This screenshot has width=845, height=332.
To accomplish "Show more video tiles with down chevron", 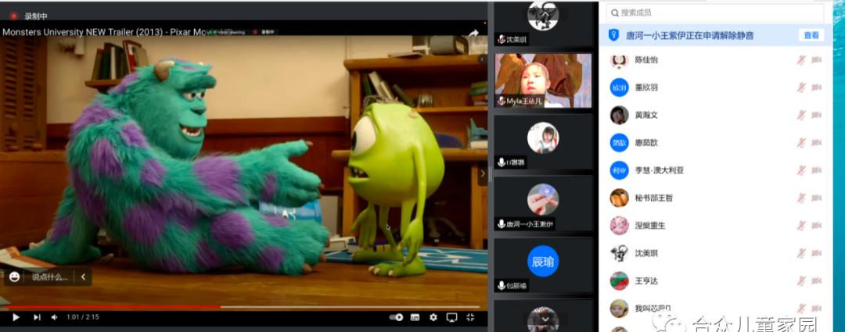I will [545, 319].
